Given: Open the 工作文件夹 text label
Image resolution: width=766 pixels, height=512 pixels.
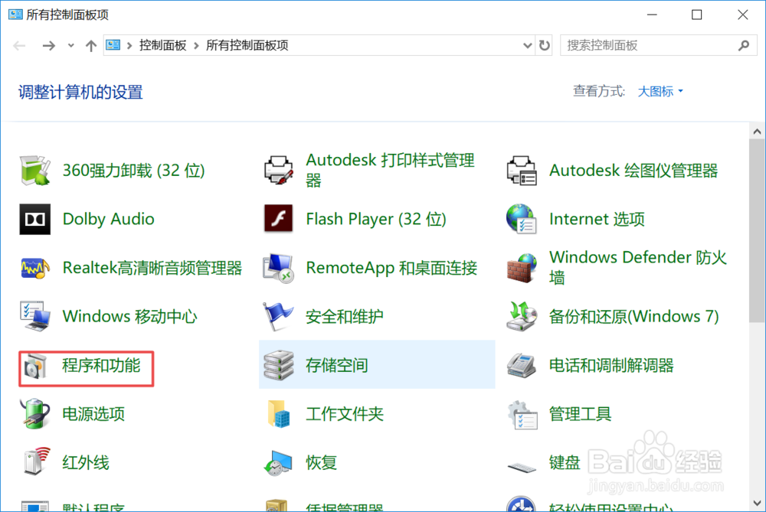Looking at the screenshot, I should point(345,414).
